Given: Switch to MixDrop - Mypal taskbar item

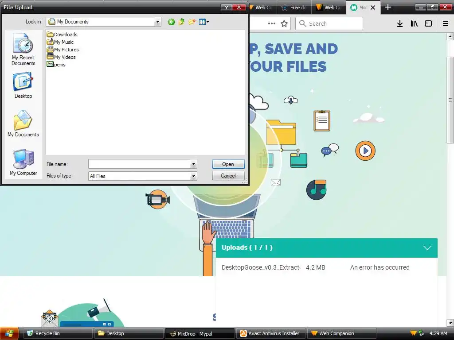Looking at the screenshot, I should tap(200, 333).
